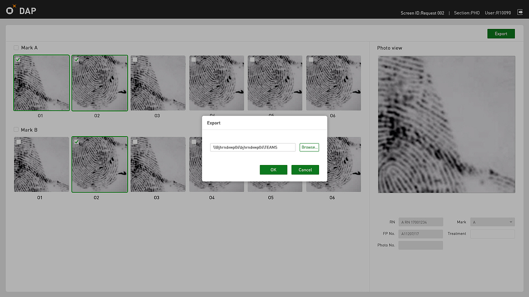Check fingerprint 04 in Mark B row
The height and width of the screenshot is (297, 529).
click(x=193, y=141)
